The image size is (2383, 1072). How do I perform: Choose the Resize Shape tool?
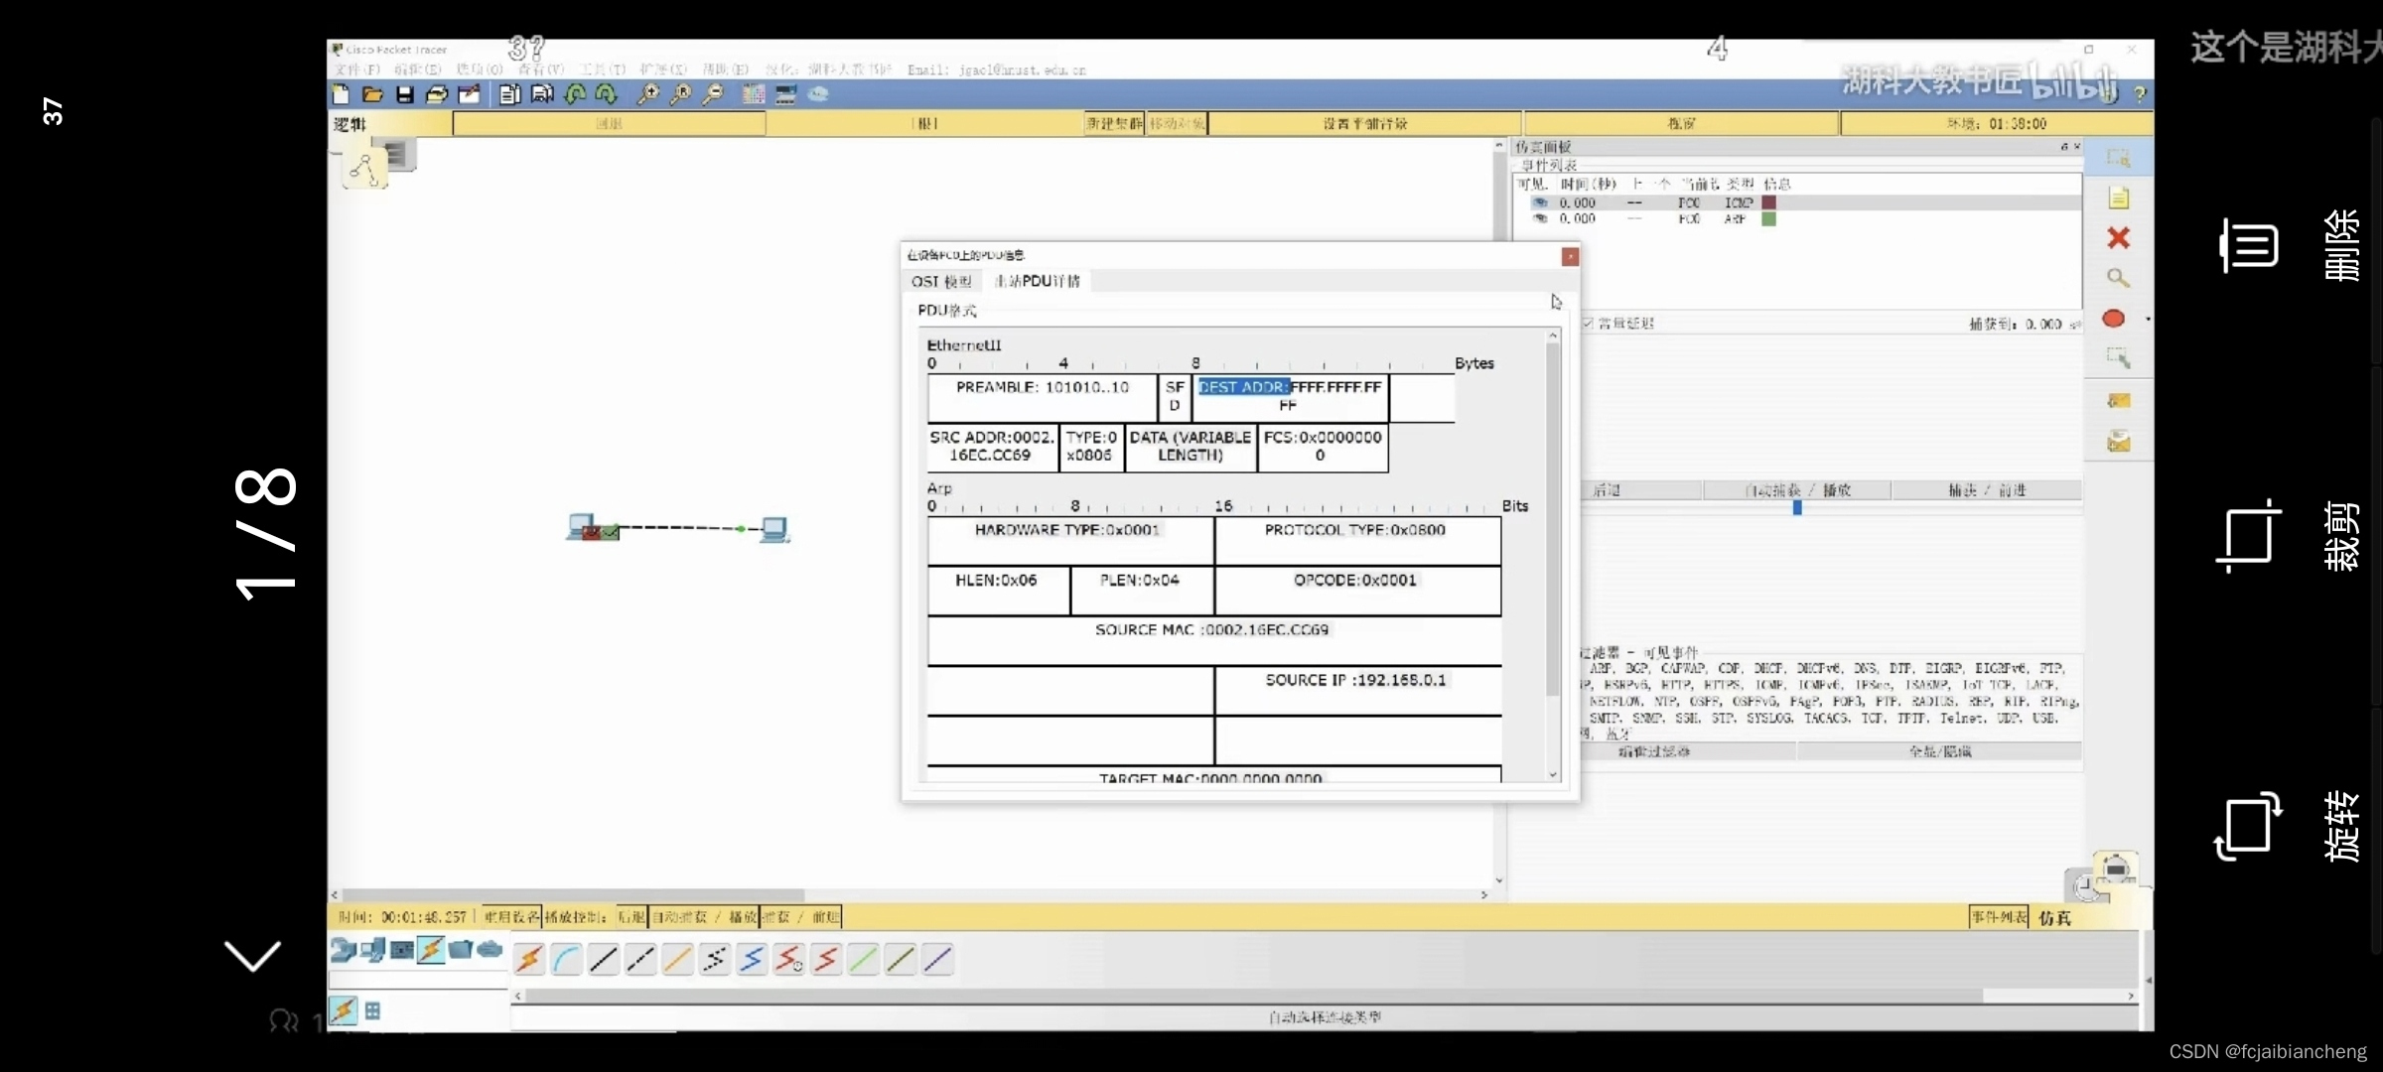[2118, 357]
